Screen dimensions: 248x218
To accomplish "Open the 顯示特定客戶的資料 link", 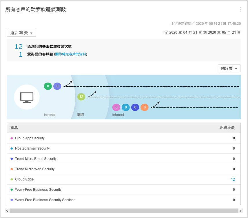I will [x=70, y=54].
